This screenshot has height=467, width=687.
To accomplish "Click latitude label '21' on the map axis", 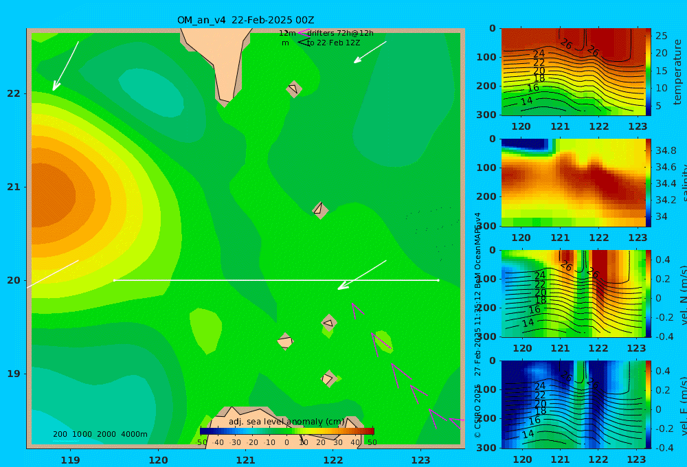I will click(14, 187).
